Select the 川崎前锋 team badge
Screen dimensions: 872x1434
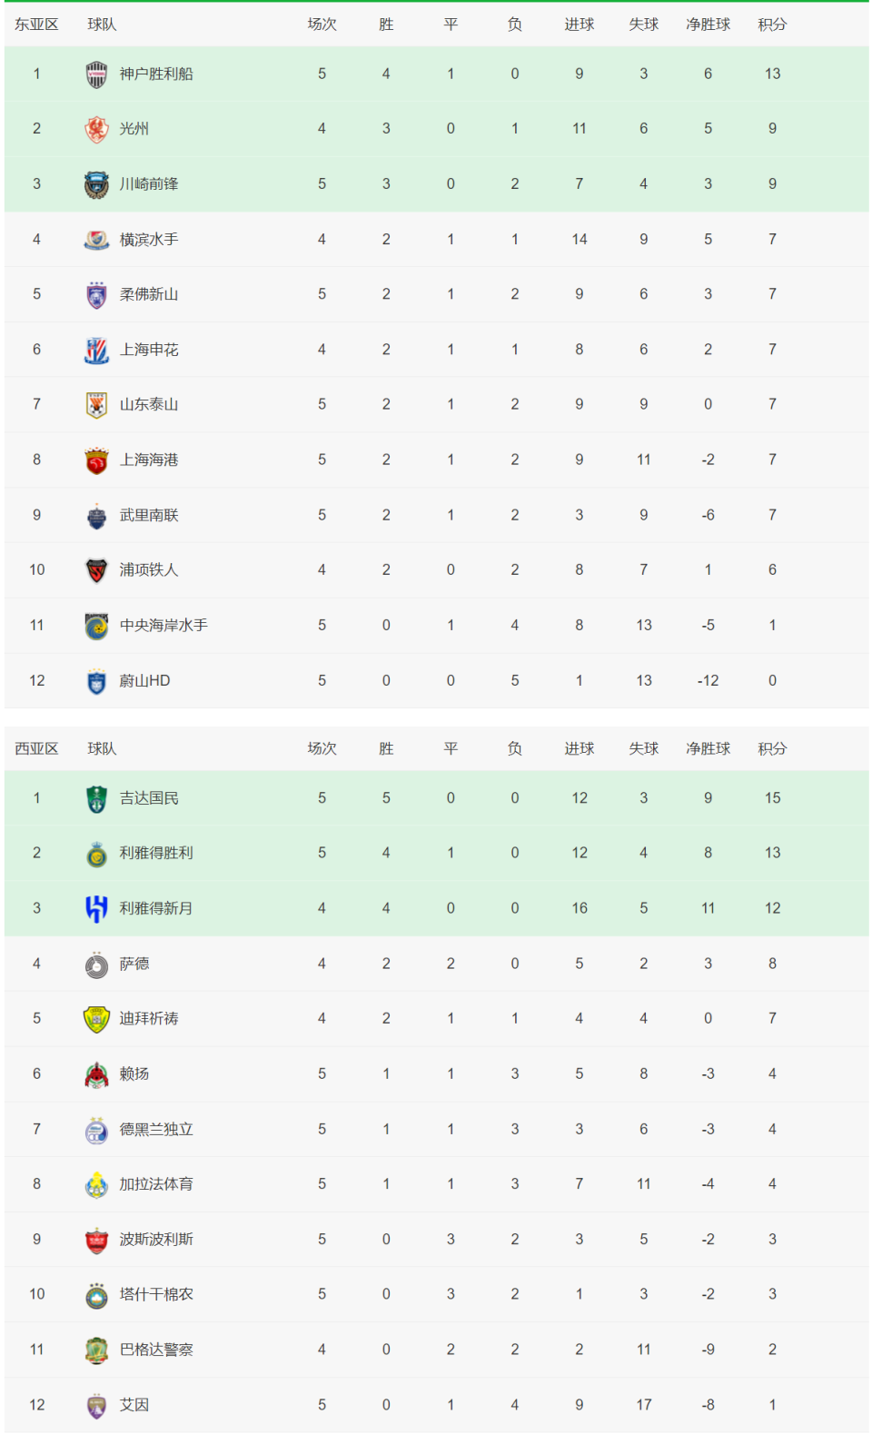(x=96, y=184)
